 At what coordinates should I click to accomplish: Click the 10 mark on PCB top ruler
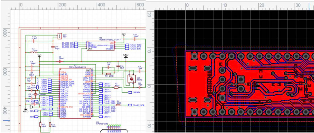225,5
